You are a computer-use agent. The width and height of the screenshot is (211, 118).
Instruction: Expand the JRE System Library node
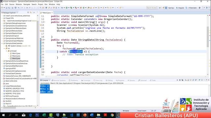tap(4, 46)
